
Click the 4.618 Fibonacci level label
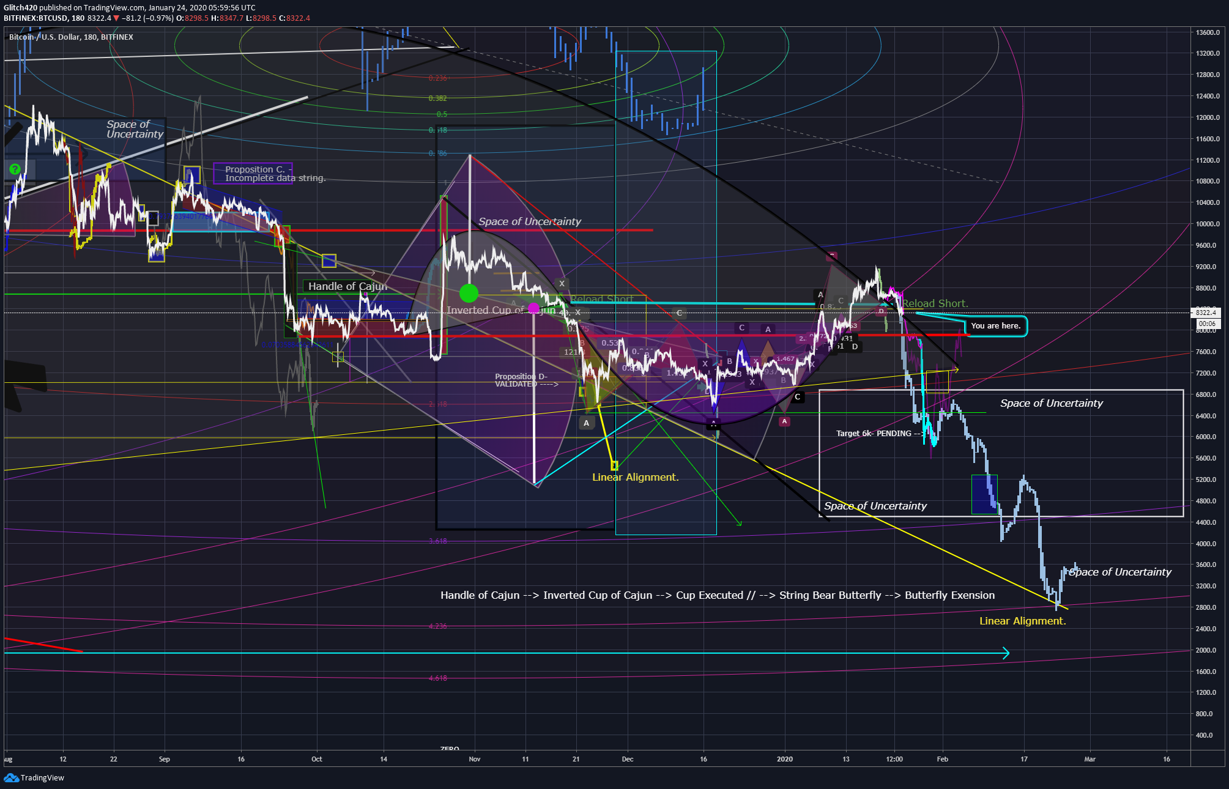pos(438,678)
